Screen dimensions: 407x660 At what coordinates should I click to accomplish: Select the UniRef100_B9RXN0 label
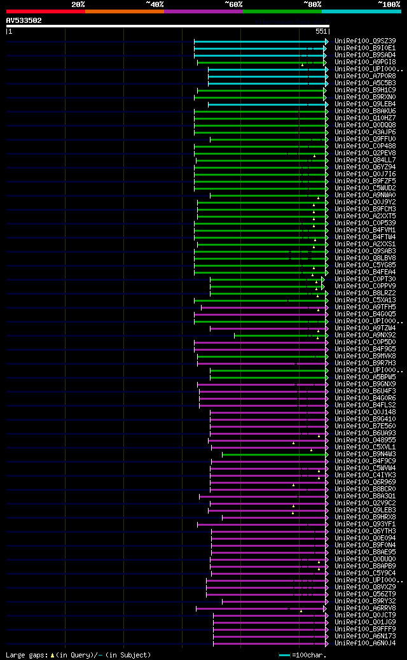(x=365, y=97)
